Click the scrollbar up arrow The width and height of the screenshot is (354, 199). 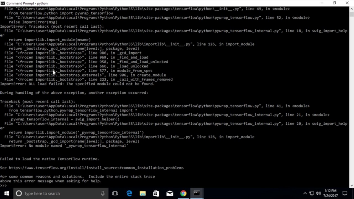click(x=352, y=9)
